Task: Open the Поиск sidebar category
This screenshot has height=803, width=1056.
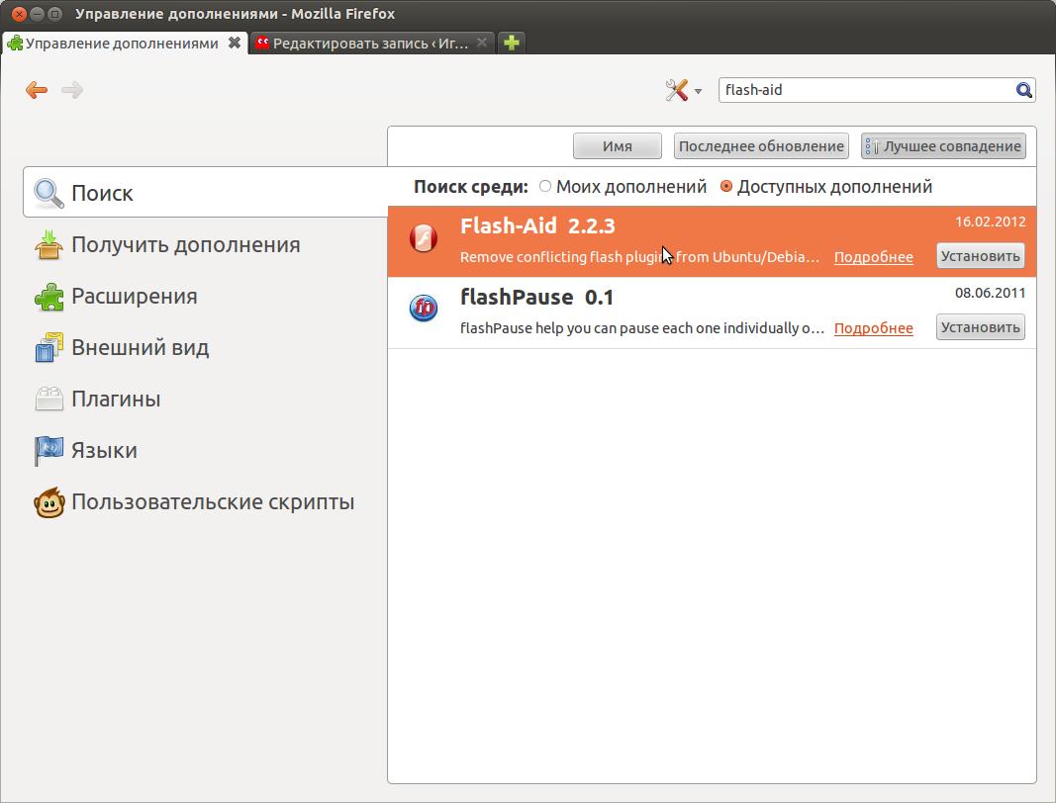Action: [x=206, y=193]
